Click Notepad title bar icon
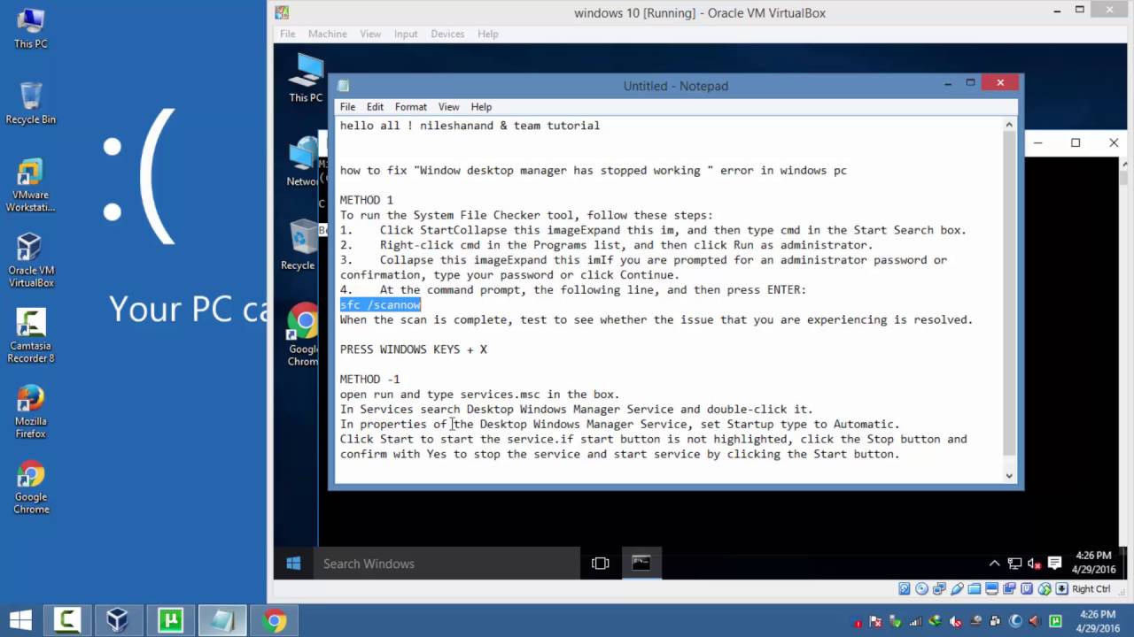Viewport: 1134px width, 637px height. [344, 86]
